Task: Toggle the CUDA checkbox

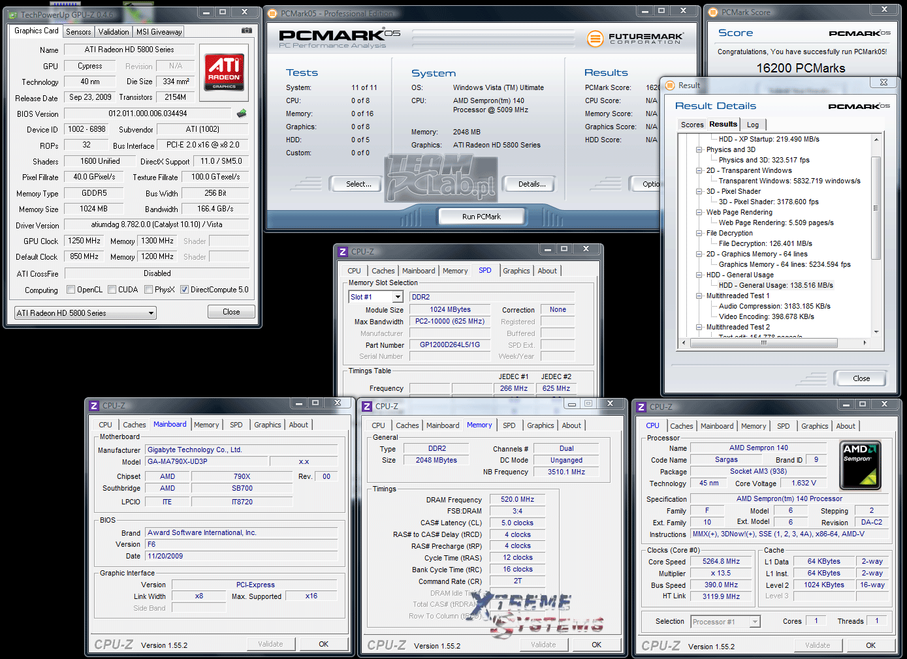Action: click(112, 290)
